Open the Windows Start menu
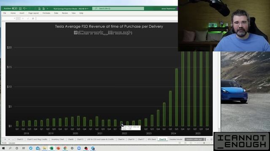Image resolution: width=270 pixels, height=151 pixels. point(3,148)
